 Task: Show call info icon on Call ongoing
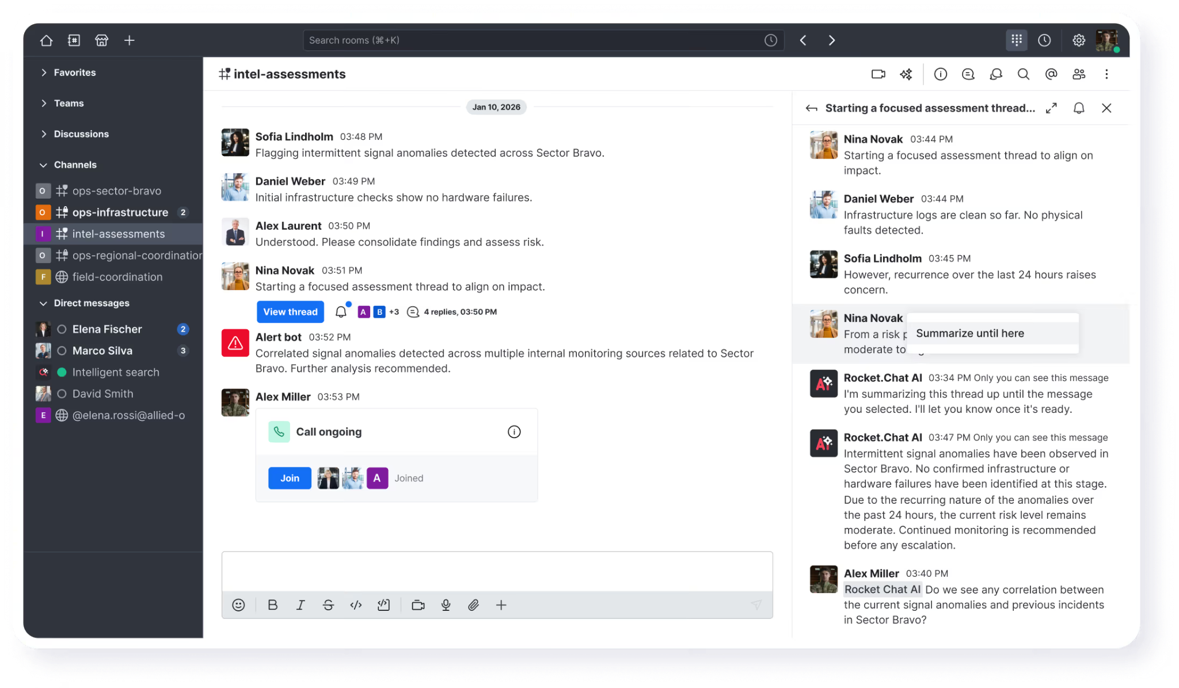(x=514, y=432)
